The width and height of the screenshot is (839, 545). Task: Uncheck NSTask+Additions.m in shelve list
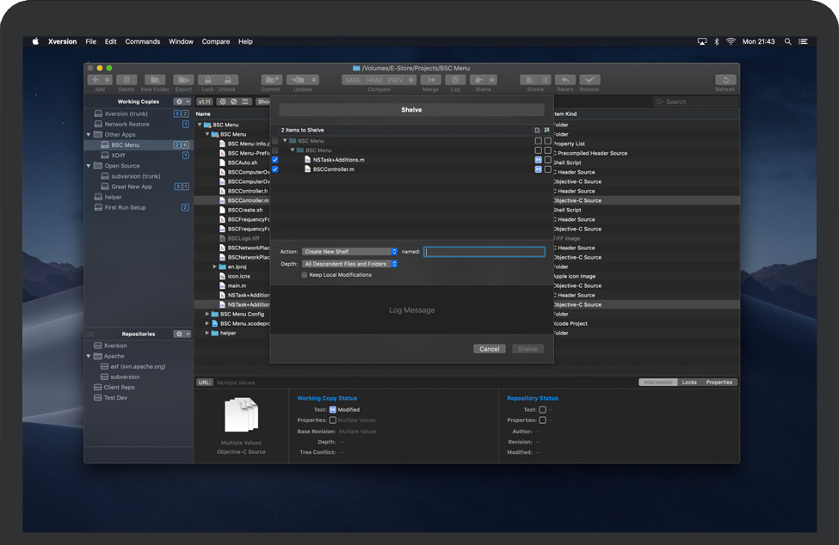click(x=275, y=160)
